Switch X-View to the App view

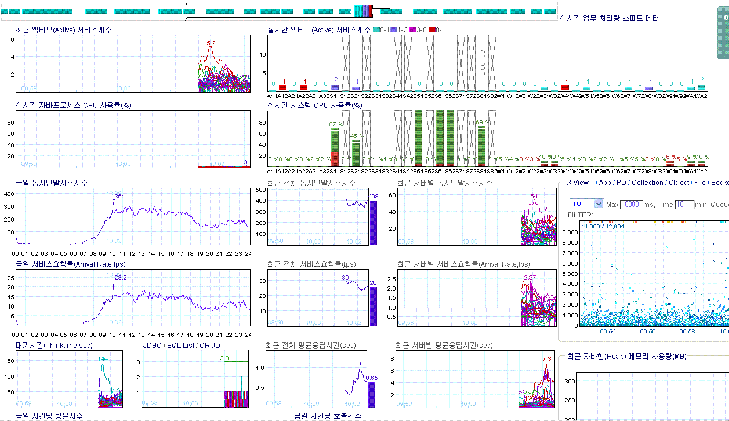[605, 182]
